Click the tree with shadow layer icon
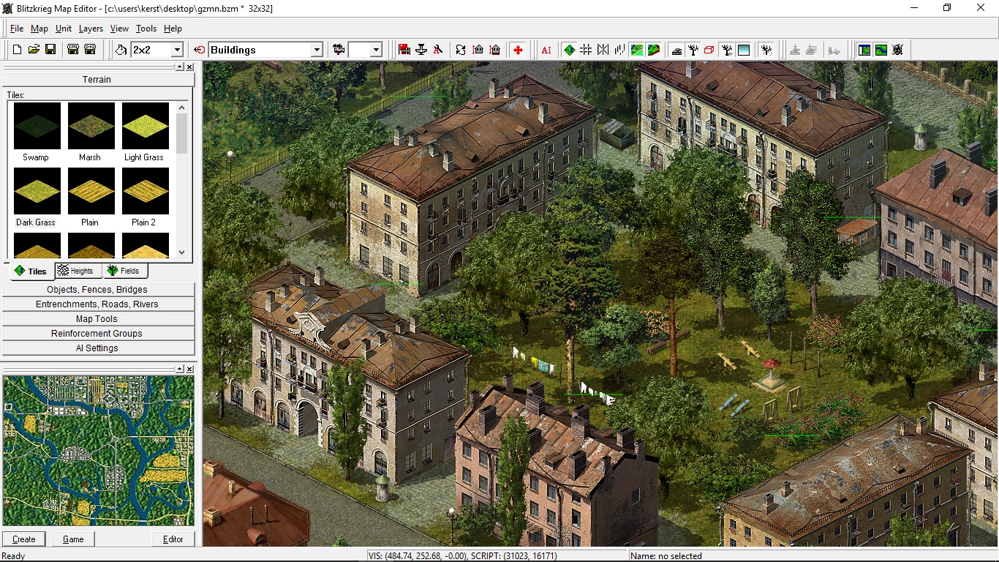The width and height of the screenshot is (999, 562). 727,50
